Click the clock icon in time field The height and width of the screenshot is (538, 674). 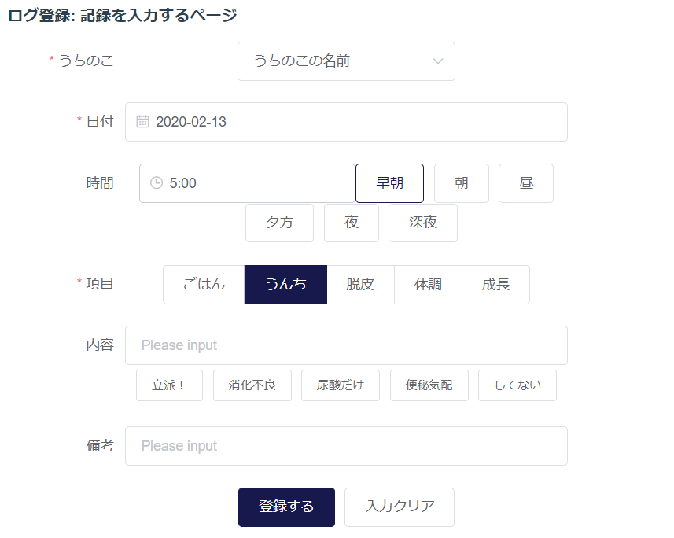[x=157, y=183]
